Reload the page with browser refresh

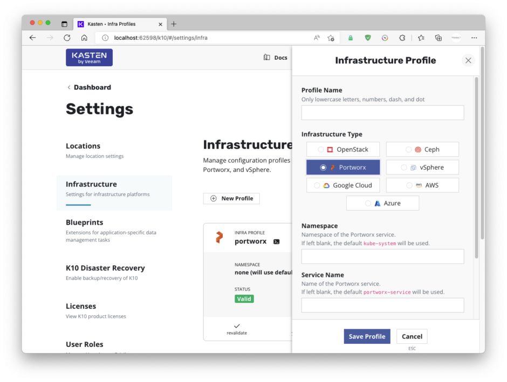coord(67,38)
